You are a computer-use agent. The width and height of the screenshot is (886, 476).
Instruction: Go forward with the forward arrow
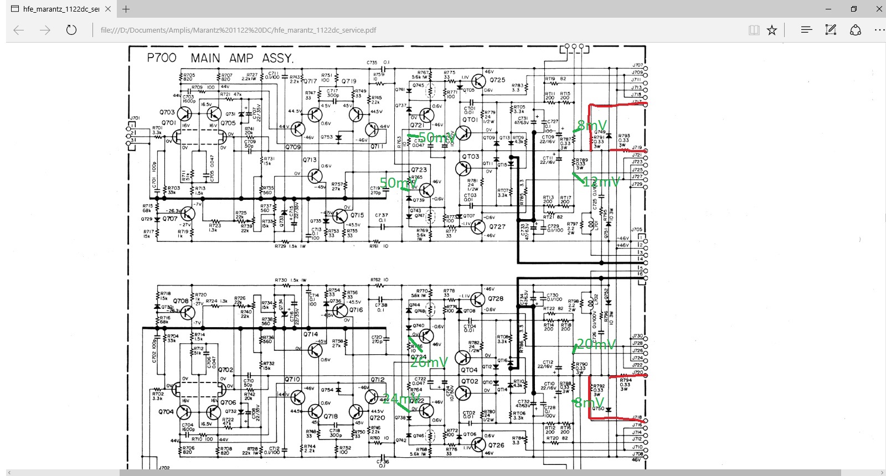(x=45, y=30)
